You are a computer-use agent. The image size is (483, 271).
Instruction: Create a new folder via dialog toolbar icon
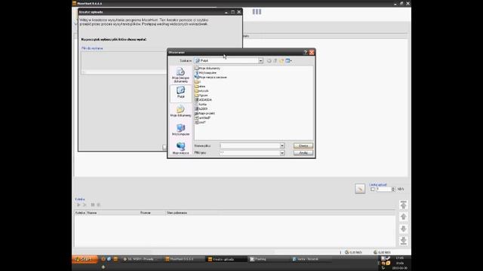pyautogui.click(x=281, y=61)
